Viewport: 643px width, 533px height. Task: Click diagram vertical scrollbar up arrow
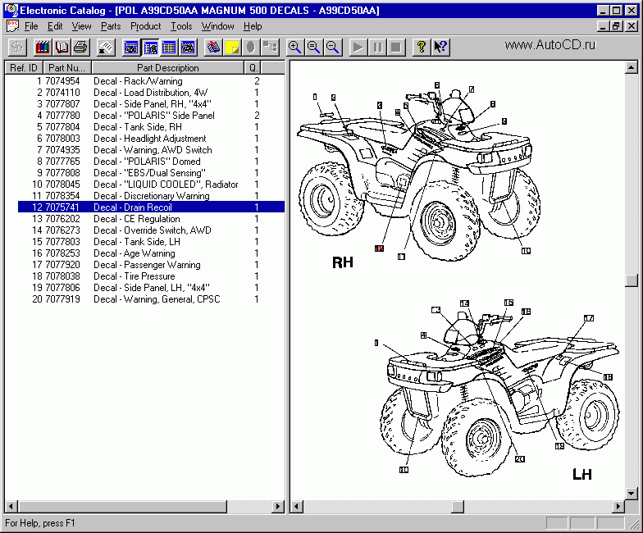coord(632,67)
